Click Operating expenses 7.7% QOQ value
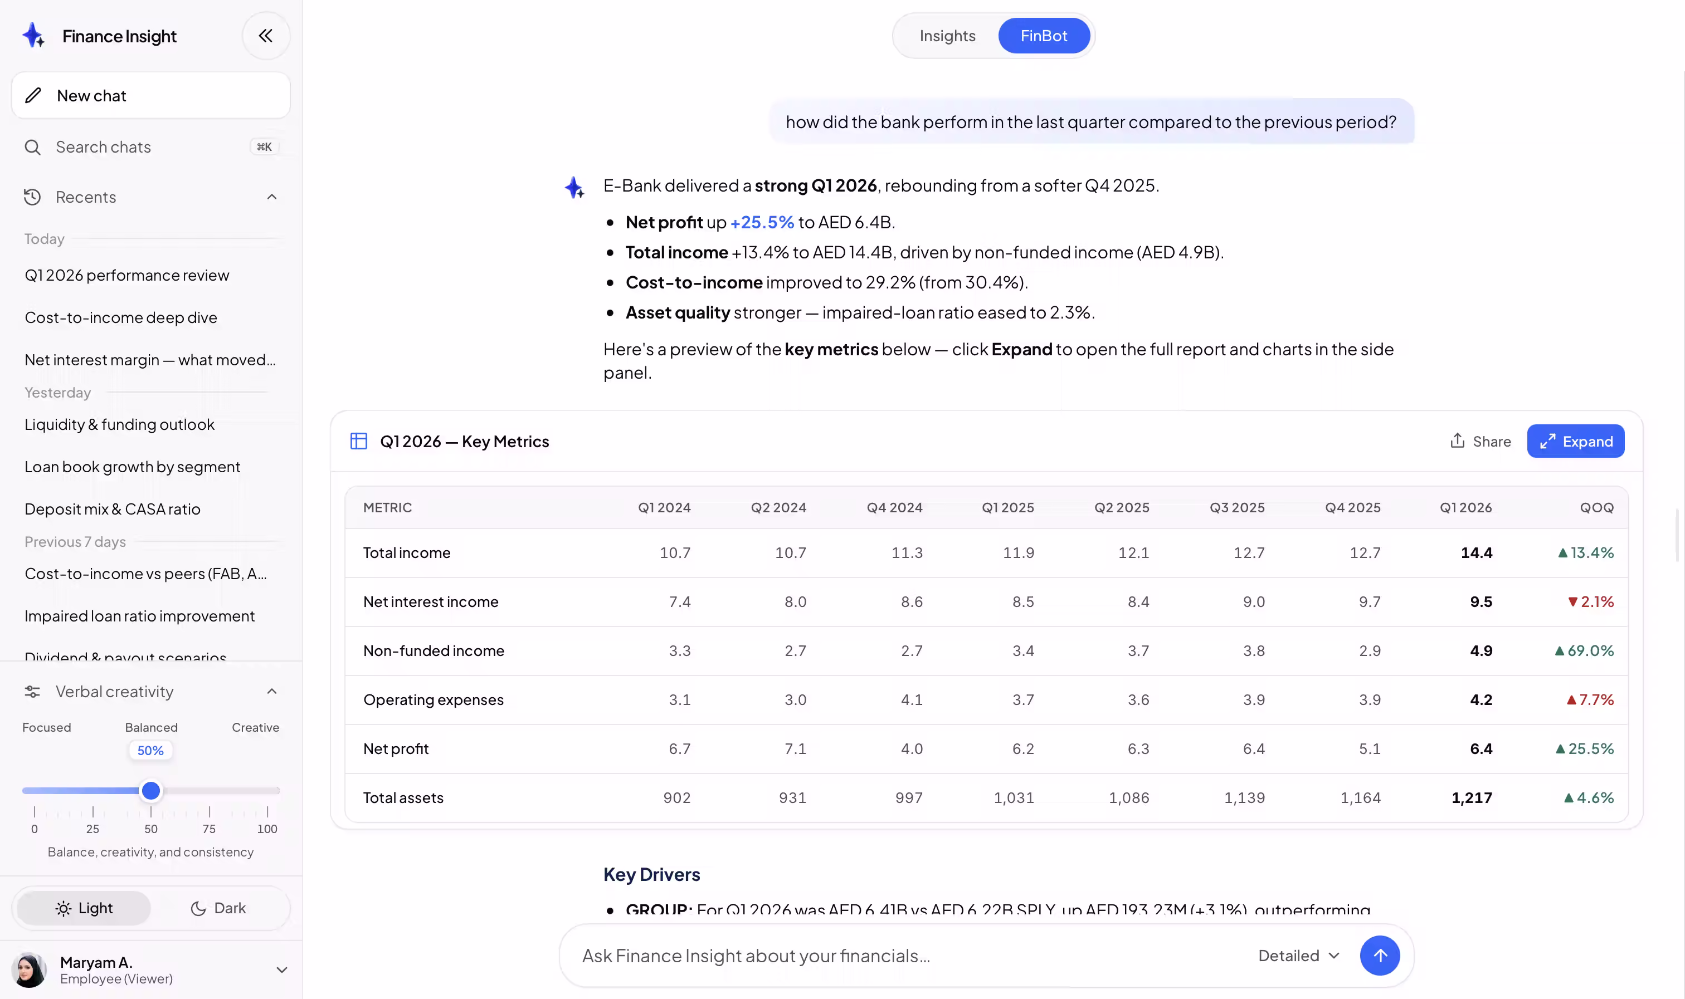The height and width of the screenshot is (999, 1685). pyautogui.click(x=1590, y=700)
